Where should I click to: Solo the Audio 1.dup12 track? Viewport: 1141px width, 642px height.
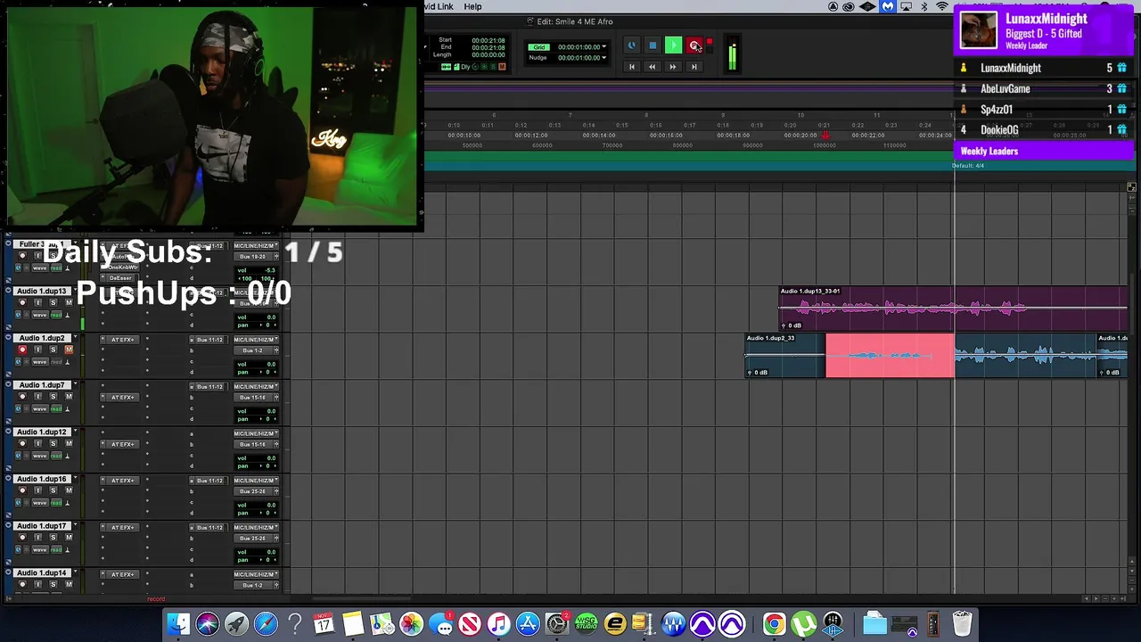53,443
